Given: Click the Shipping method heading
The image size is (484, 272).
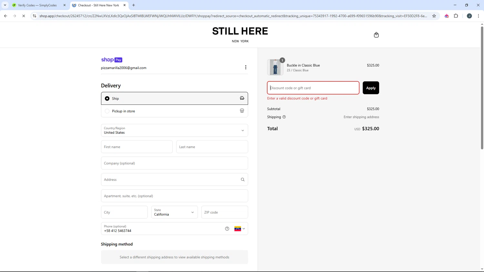Looking at the screenshot, I should (x=117, y=244).
